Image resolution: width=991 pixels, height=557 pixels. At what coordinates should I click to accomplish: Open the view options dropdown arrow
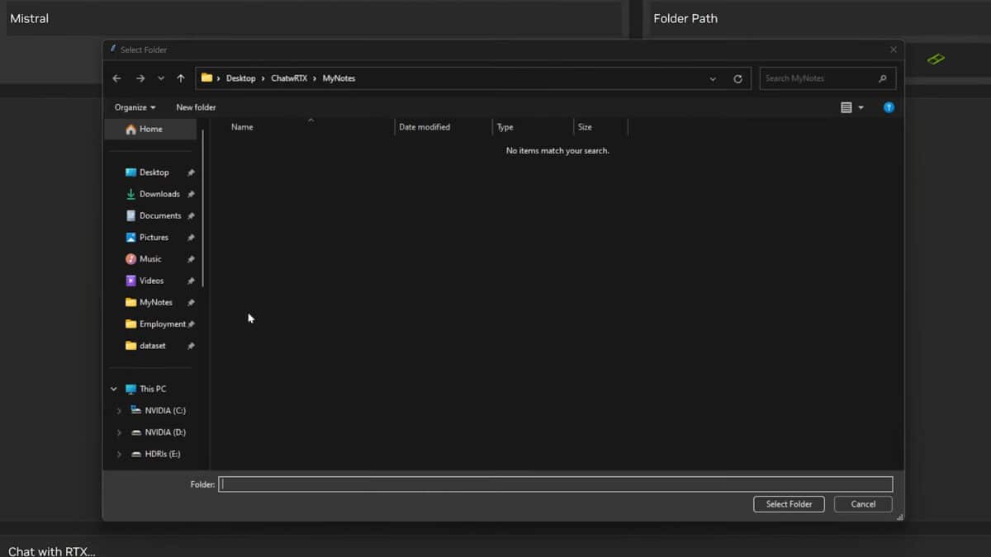[861, 107]
